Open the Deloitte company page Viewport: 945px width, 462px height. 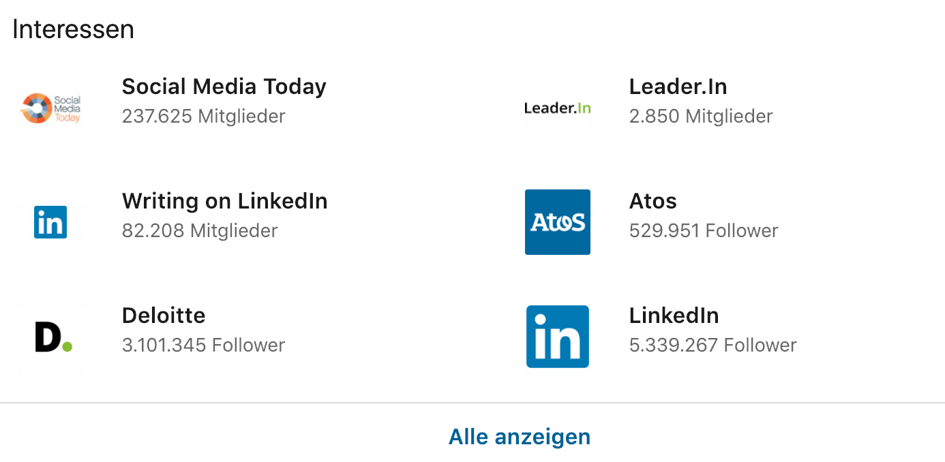[x=164, y=315]
